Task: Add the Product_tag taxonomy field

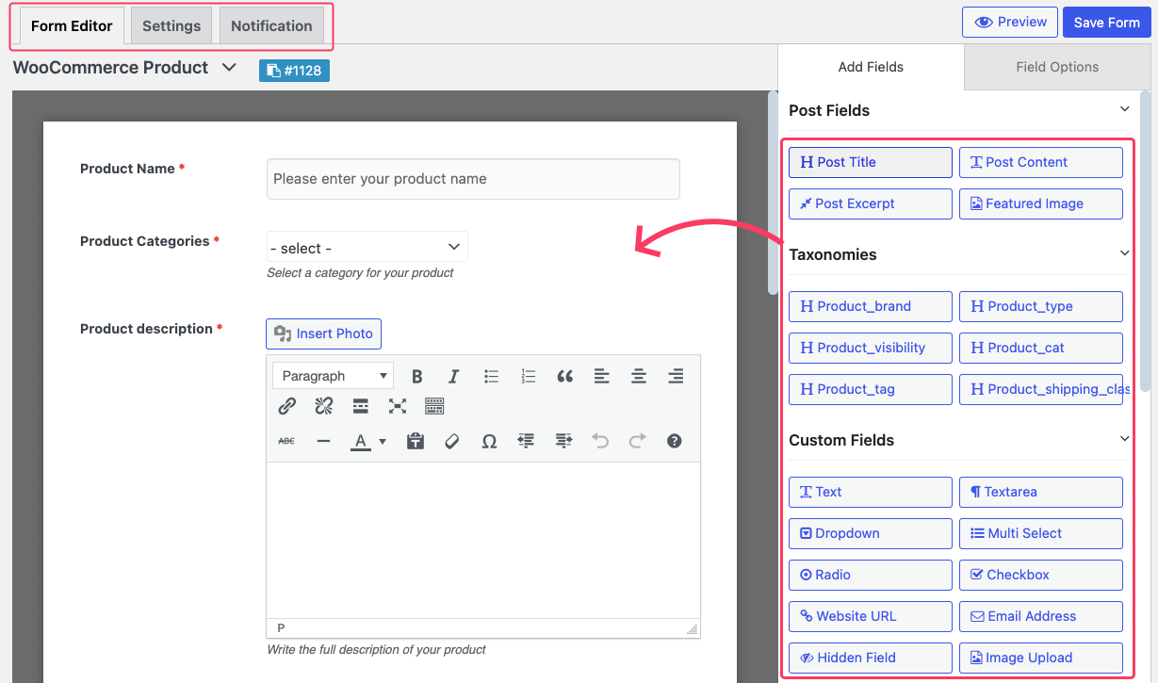Action: tap(871, 389)
